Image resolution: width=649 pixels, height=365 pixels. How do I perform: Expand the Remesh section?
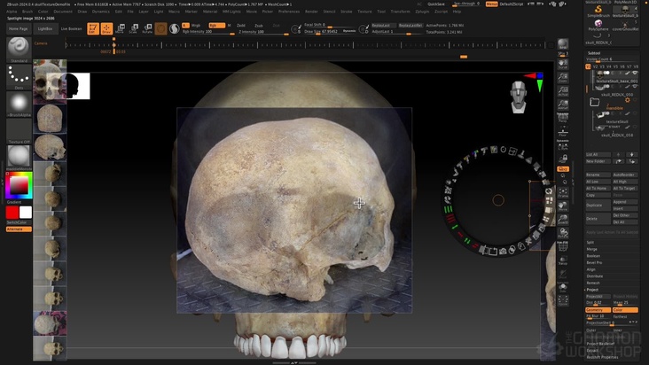tap(593, 283)
